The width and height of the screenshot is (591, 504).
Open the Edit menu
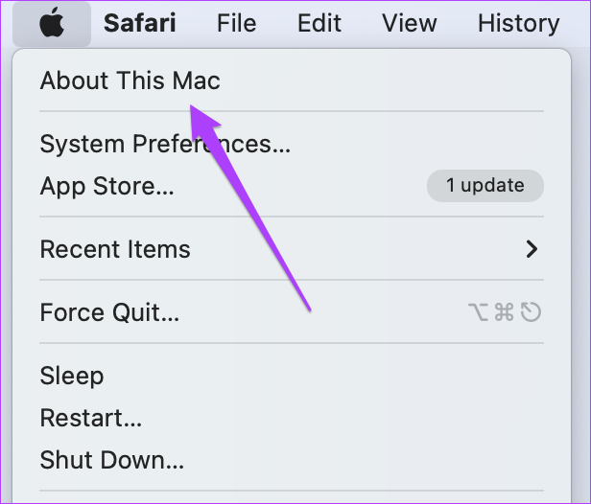(319, 23)
